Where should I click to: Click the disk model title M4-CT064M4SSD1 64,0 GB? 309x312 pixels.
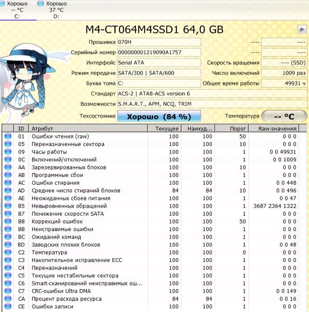click(154, 29)
